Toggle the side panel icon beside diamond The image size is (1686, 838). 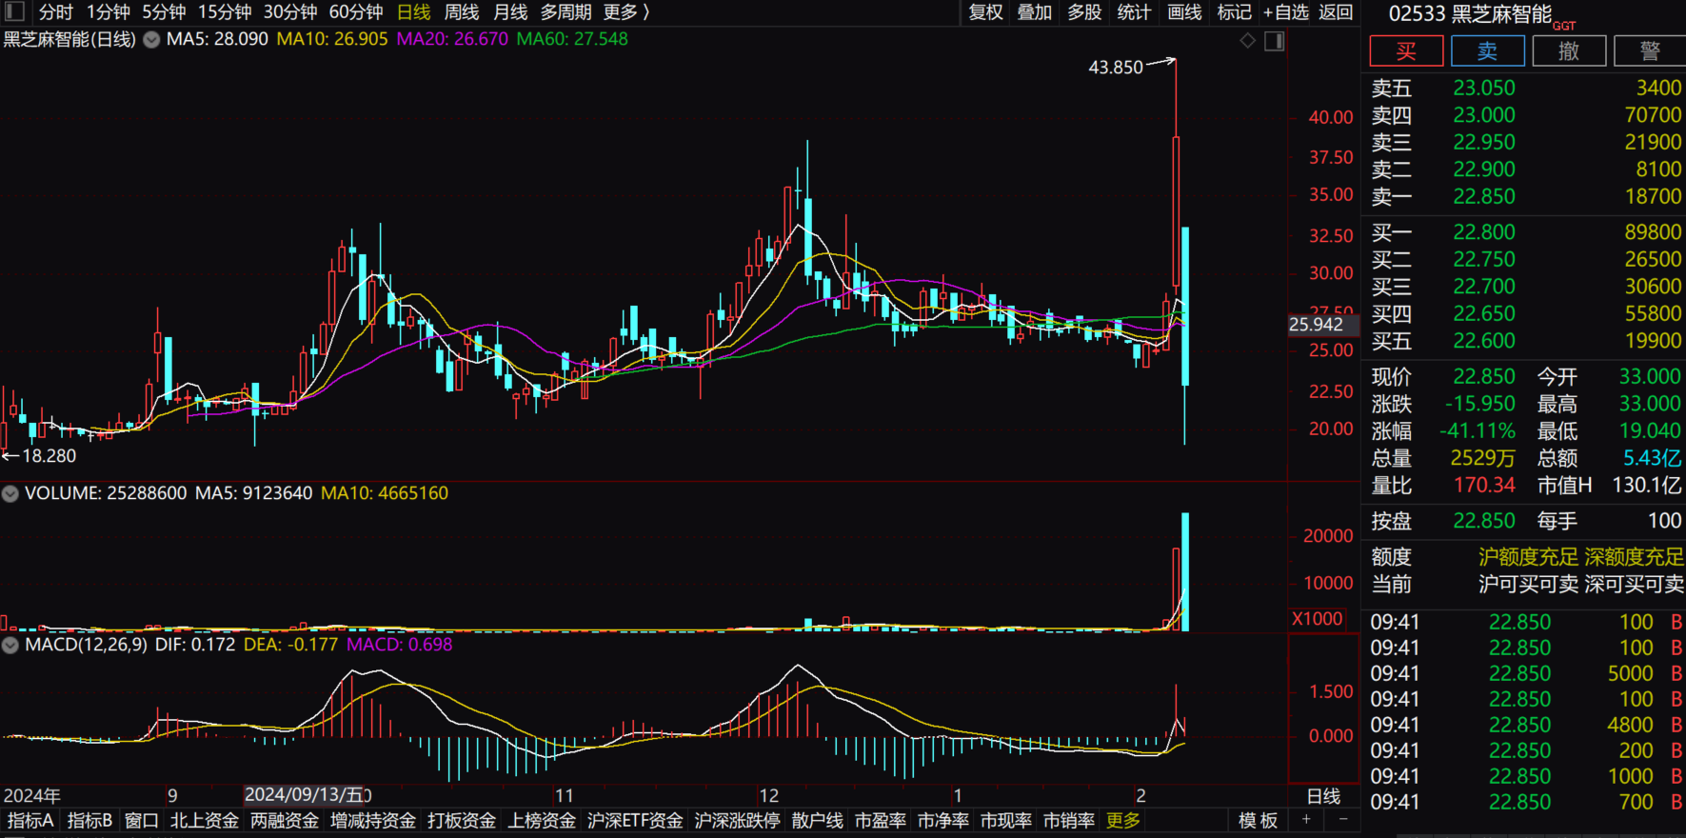[1274, 41]
